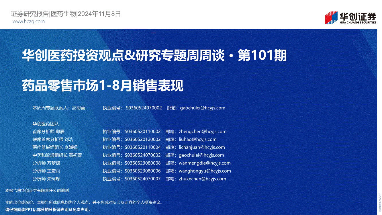Click the text 华创医药团队：

46,124
